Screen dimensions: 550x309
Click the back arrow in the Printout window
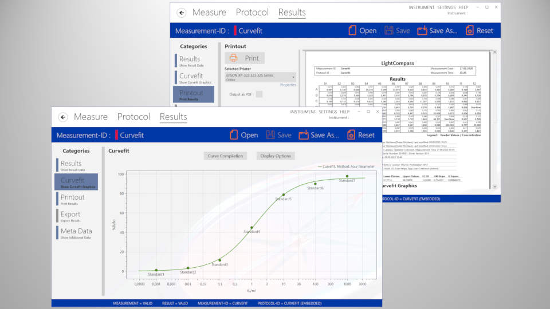pos(182,13)
